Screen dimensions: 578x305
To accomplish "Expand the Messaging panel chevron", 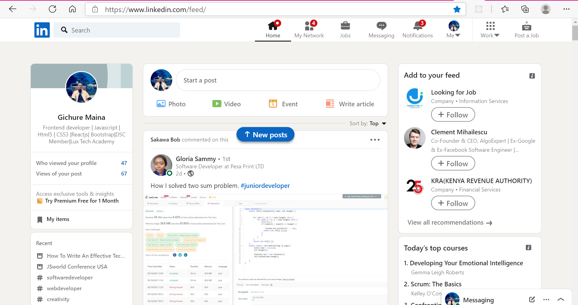I will tap(561, 299).
